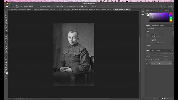Select the Eyedropper tool
Screen dimensions: 178x100
(6, 28)
